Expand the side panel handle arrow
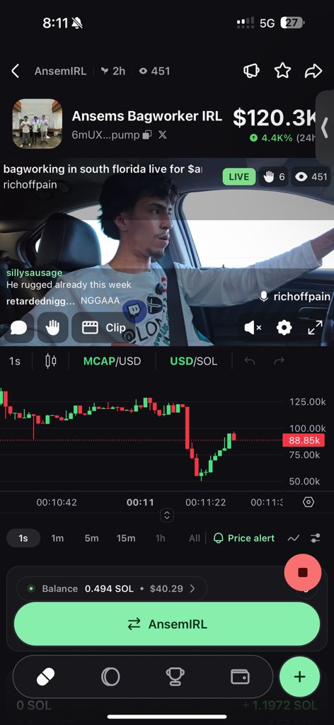 tap(325, 126)
